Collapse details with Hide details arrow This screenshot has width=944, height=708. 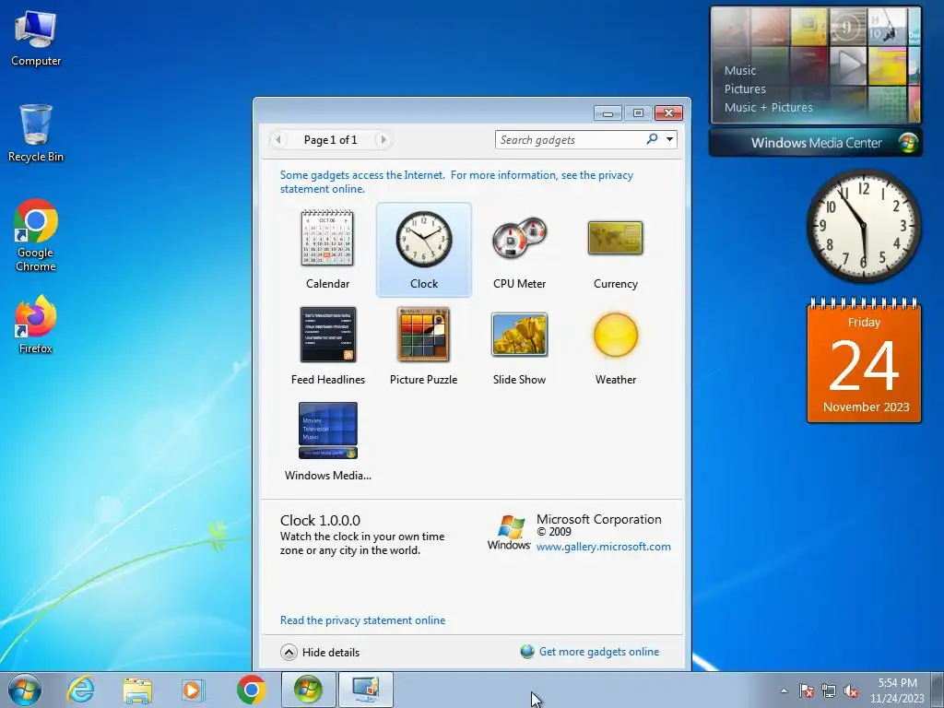point(289,652)
